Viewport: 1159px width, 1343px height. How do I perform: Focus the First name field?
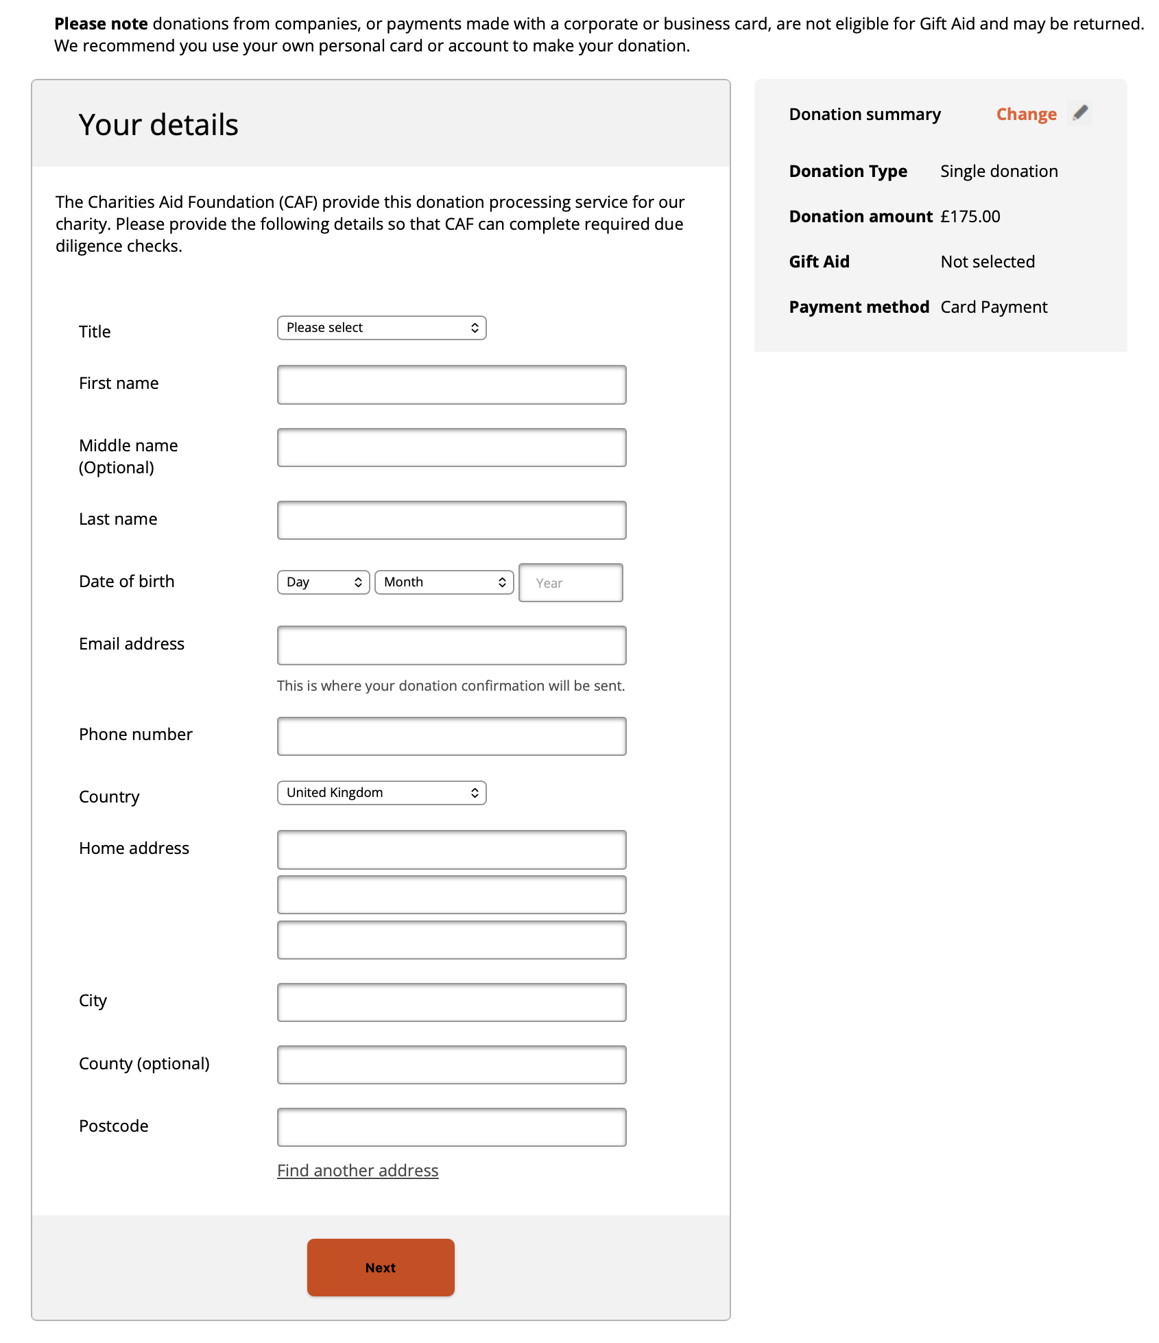(451, 385)
